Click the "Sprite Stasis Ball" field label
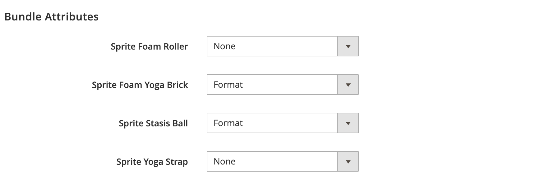The height and width of the screenshot is (184, 554). [x=153, y=123]
